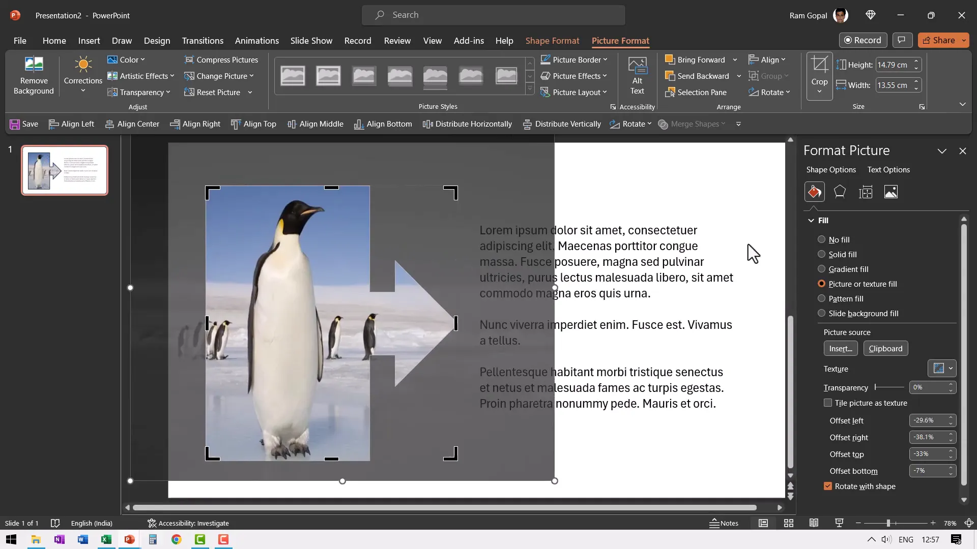Select No fill option

tap(833, 239)
